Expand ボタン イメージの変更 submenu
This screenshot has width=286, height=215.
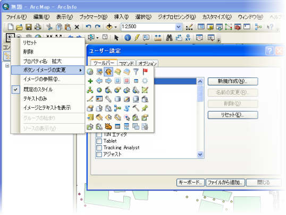[x=48, y=70]
